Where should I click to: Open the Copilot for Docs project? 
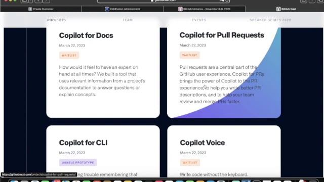pos(86,35)
